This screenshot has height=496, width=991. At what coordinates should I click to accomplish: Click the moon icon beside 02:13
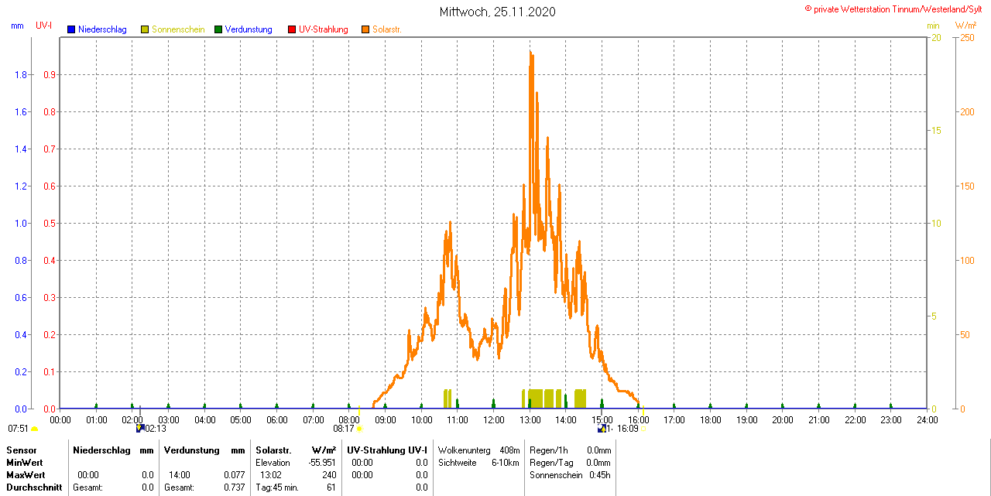point(140,427)
